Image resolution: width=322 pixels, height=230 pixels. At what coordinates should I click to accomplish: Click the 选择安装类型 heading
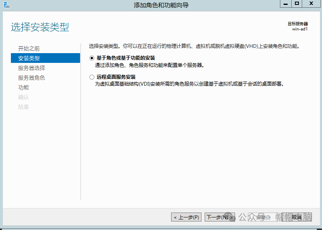(x=40, y=27)
